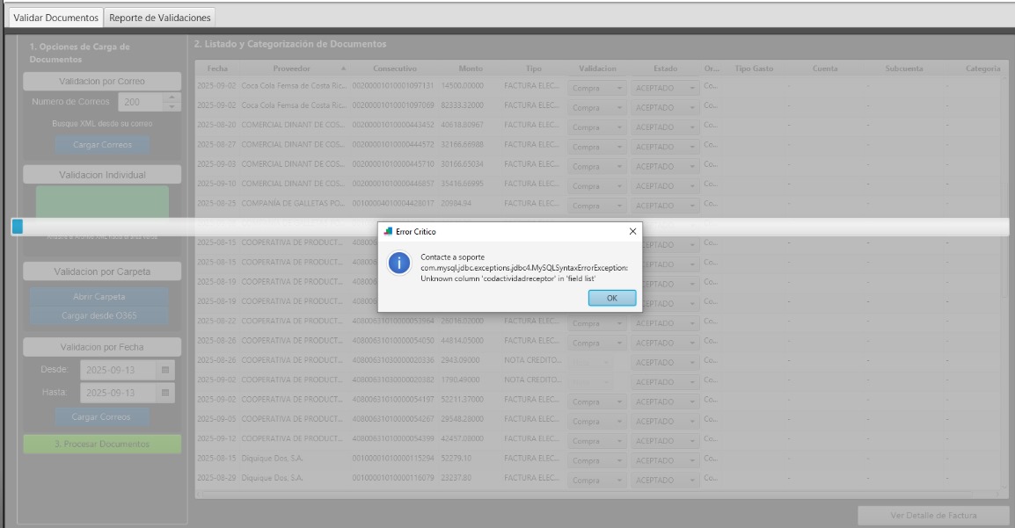Click the Desde date input field
This screenshot has width=1015, height=528.
118,370
